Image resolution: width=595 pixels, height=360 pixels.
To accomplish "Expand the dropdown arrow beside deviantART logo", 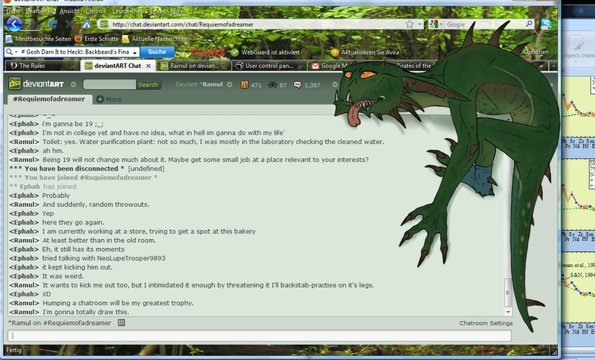I will click(x=73, y=84).
